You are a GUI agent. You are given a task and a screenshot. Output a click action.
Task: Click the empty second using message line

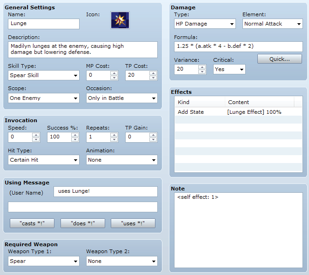(x=83, y=207)
